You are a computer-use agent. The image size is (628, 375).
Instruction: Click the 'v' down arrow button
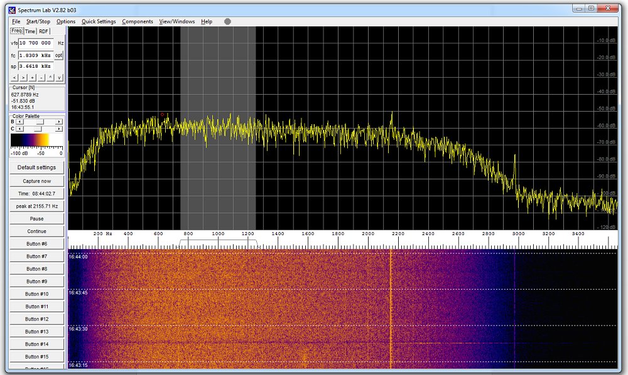click(59, 78)
